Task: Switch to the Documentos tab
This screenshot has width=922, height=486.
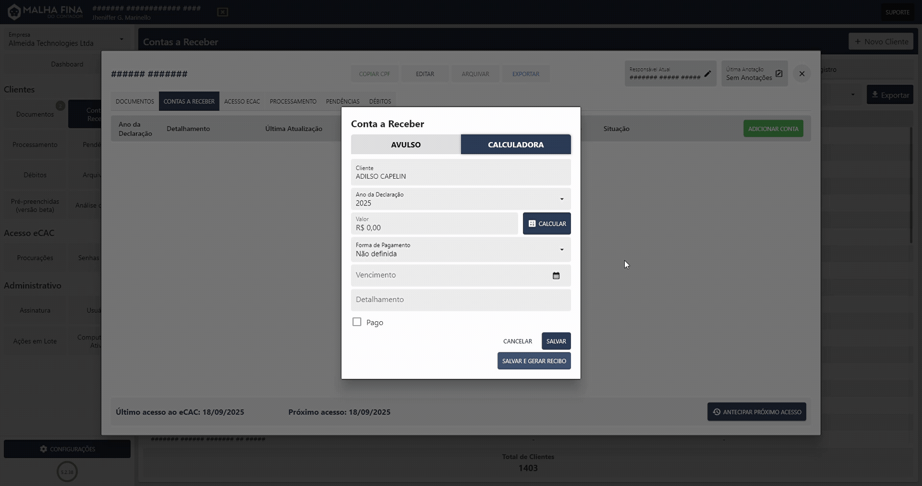Action: click(x=134, y=101)
